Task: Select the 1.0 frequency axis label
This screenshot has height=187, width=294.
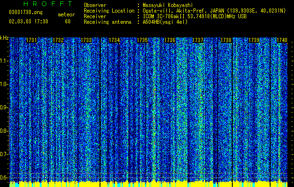Action: coord(4,85)
